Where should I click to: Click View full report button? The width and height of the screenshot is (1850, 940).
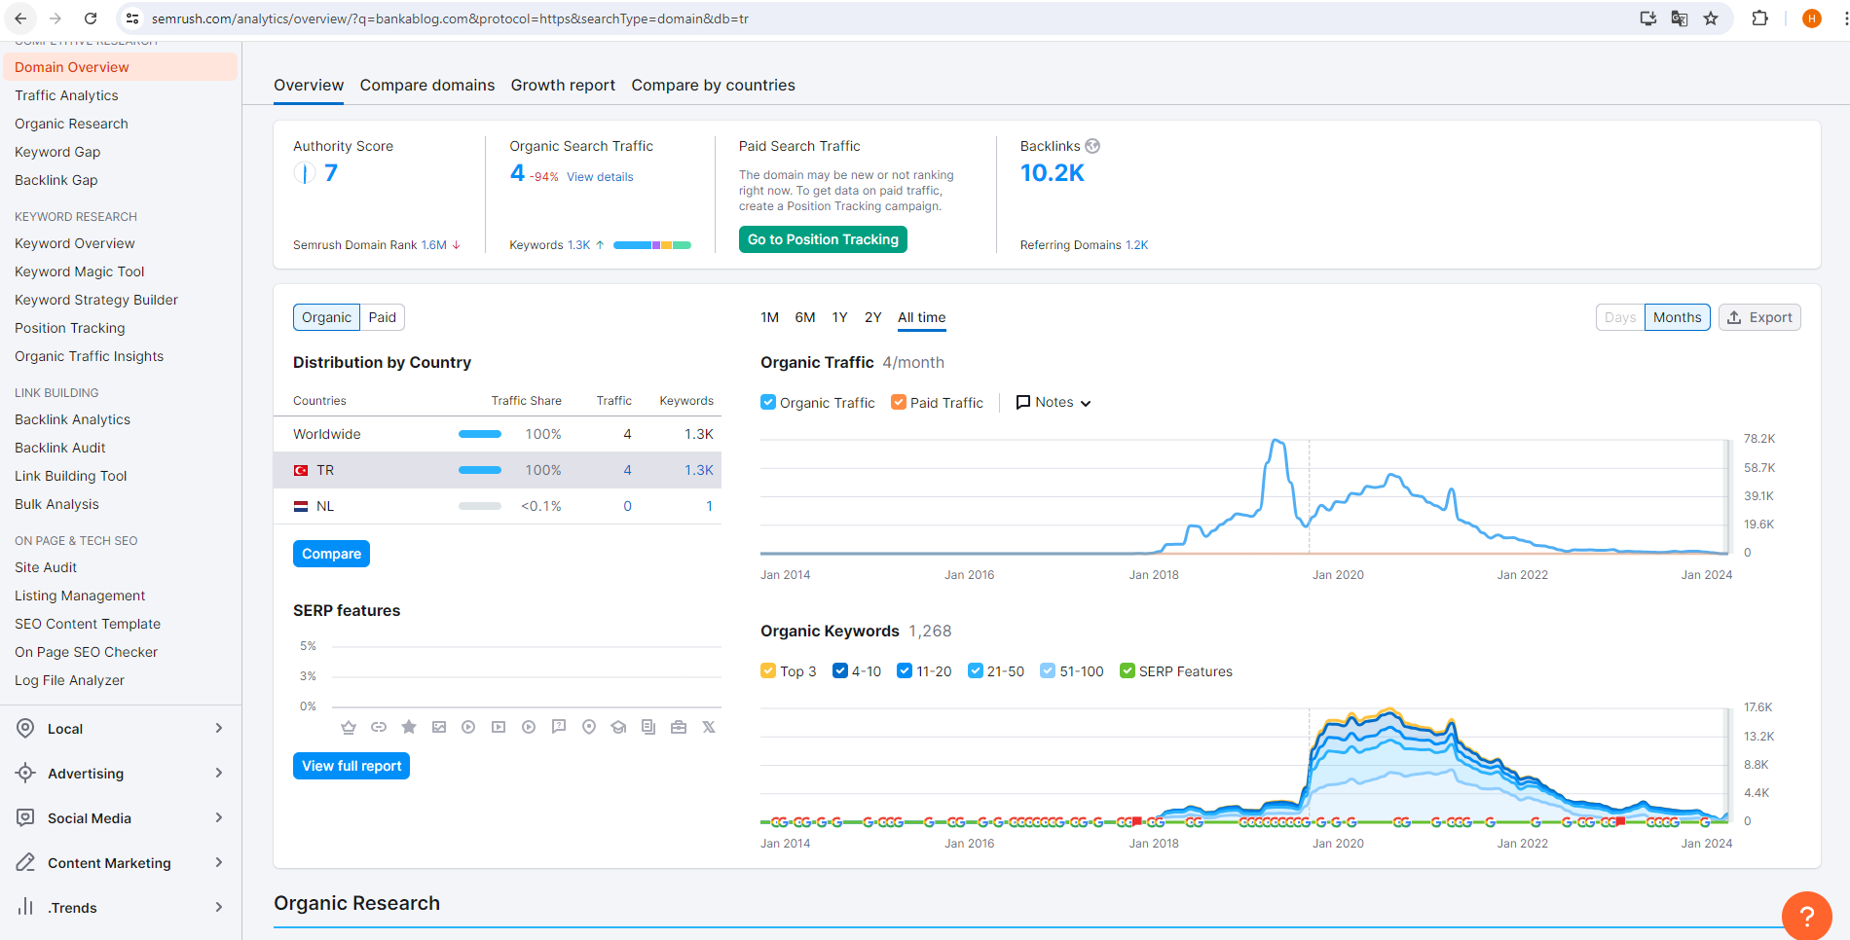click(x=351, y=766)
